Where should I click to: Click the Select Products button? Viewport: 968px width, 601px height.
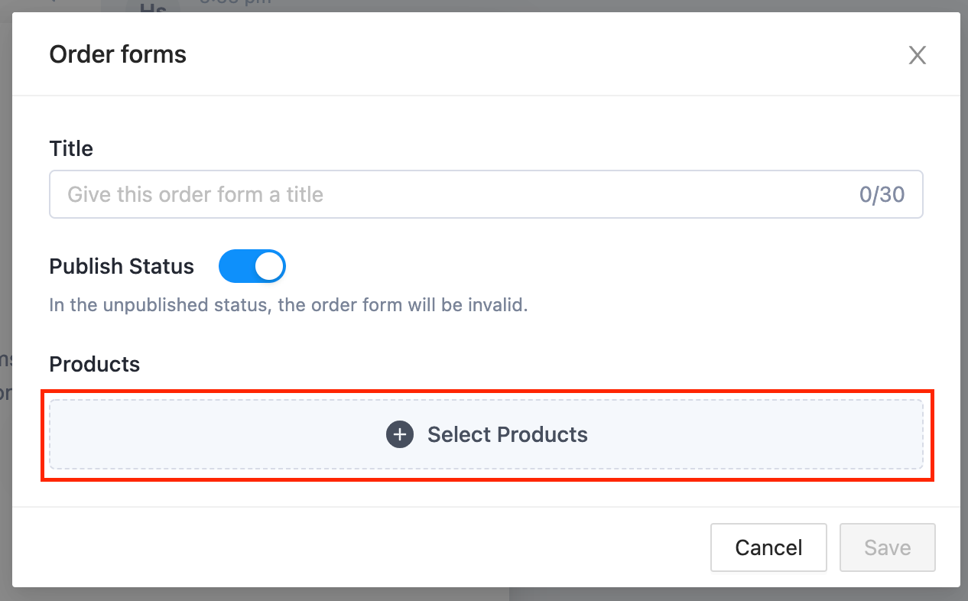tap(486, 434)
